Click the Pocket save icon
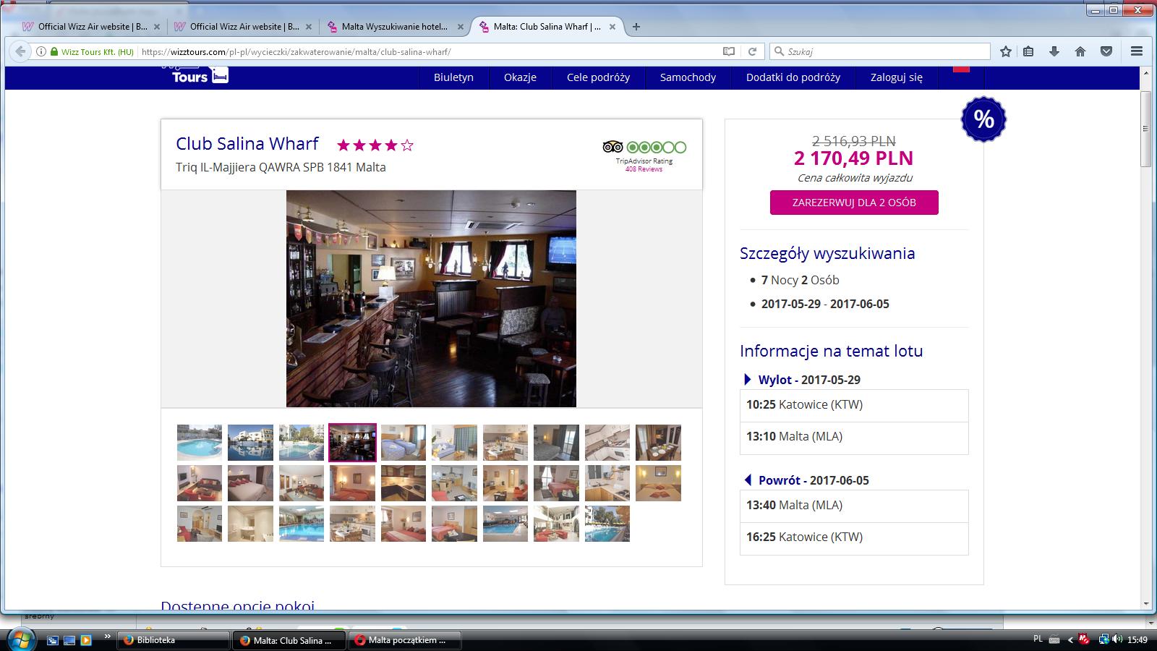 tap(1106, 51)
